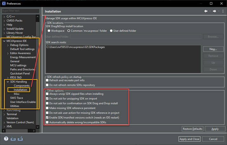Viewport: 227px width, 145px height.
Task: Select MCU settings in the tree
Action: 18,65
